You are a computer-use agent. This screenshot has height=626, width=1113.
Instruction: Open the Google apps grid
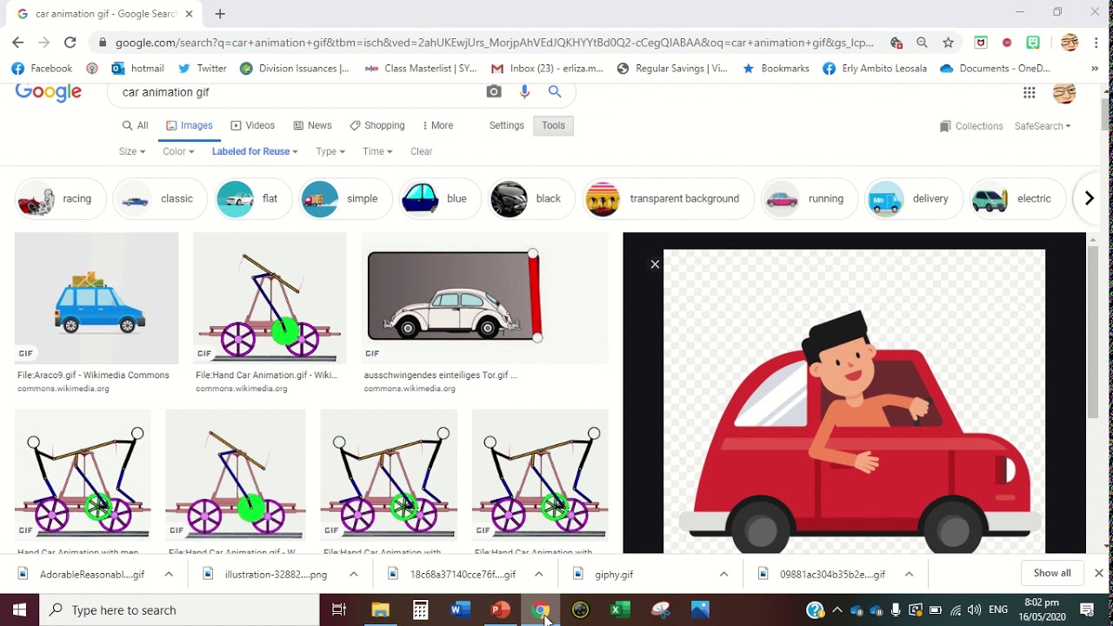(x=1030, y=93)
